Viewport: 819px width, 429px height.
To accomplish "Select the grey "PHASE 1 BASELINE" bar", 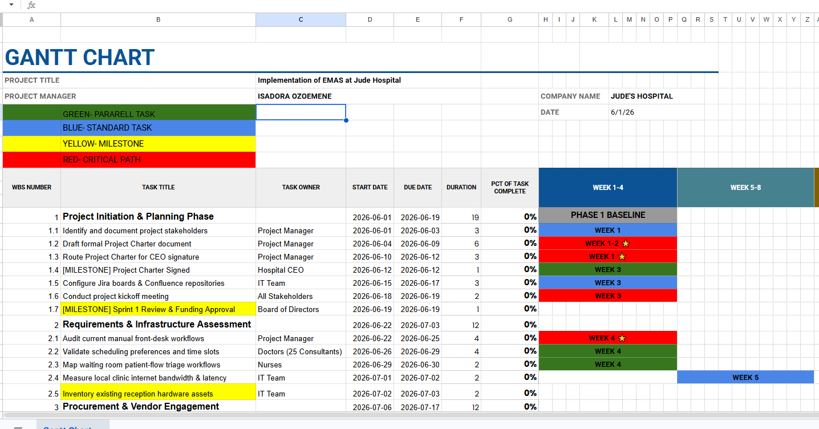I will 608,215.
